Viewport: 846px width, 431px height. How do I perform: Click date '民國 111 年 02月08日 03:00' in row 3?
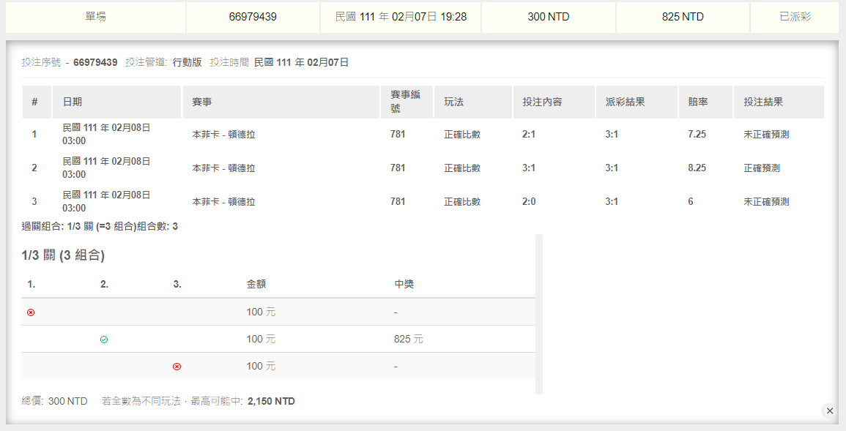(106, 201)
